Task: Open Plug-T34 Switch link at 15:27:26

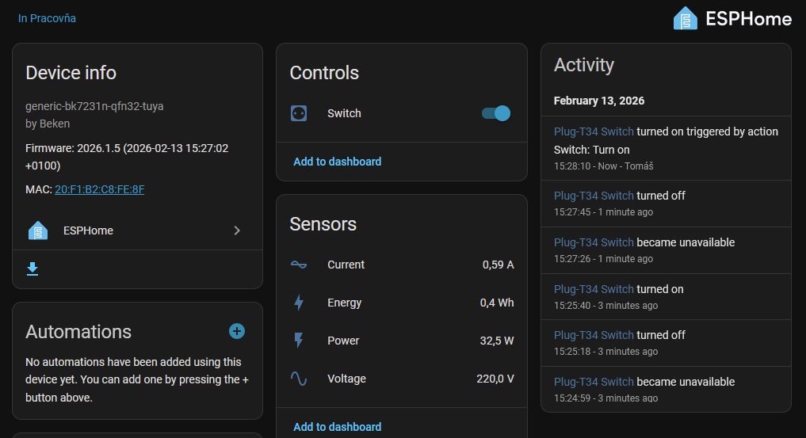Action: point(594,242)
